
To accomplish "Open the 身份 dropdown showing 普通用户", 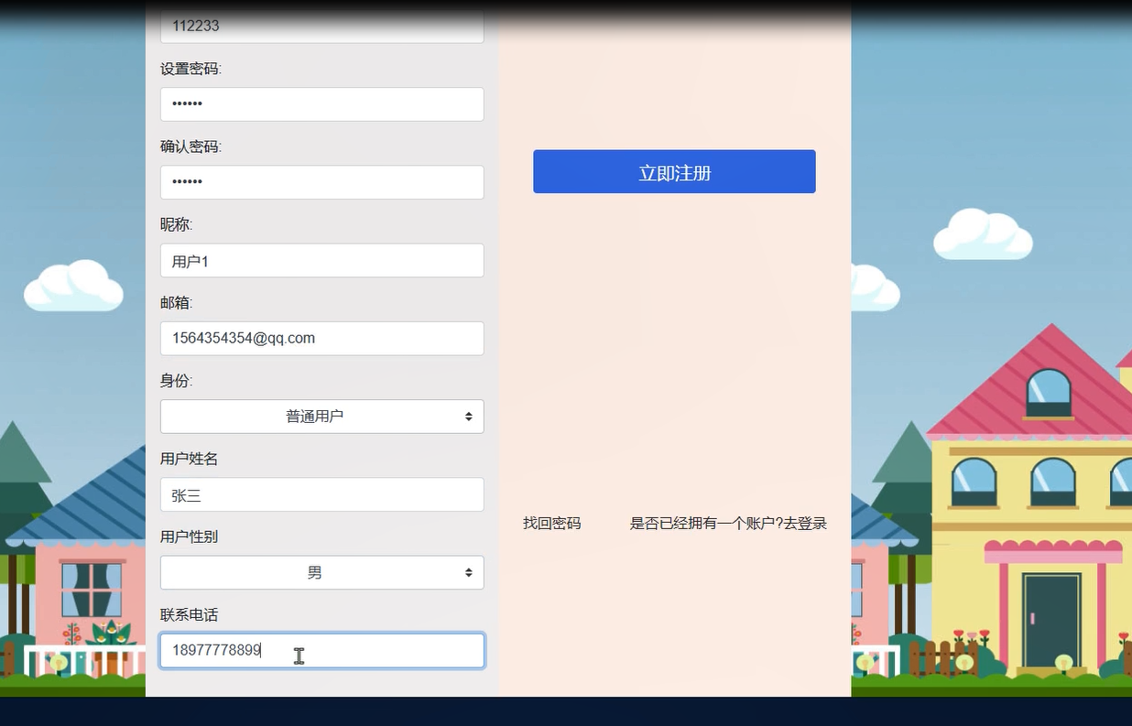I will coord(322,417).
